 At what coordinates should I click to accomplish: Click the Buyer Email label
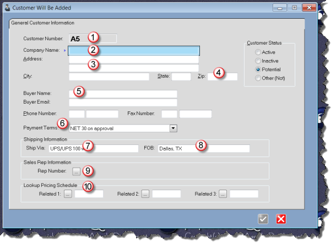(37, 102)
